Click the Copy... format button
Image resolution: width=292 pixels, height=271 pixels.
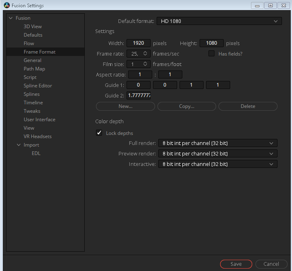pyautogui.click(x=186, y=106)
